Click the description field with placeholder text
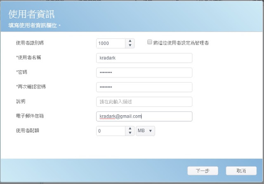 [x=144, y=102]
